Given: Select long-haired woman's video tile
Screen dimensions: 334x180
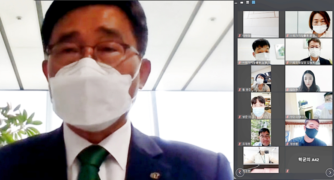Looking at the screenshot, I should (309, 79).
